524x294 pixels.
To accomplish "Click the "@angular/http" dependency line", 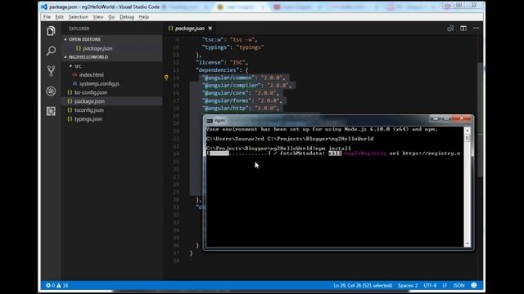I will (x=240, y=109).
